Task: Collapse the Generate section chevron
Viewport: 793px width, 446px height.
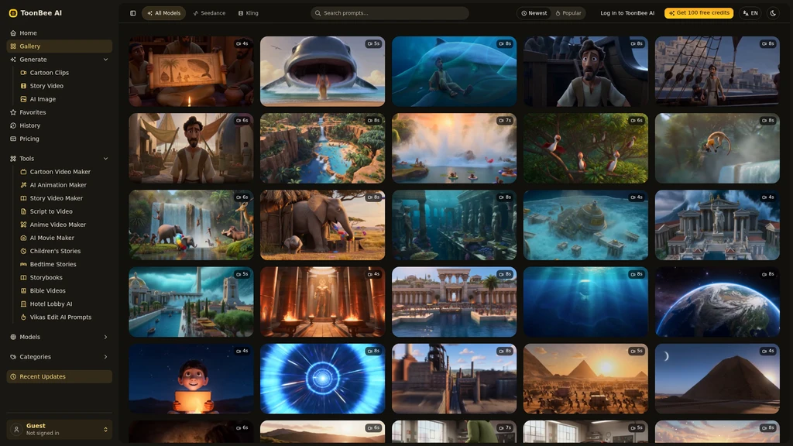Action: tap(105, 60)
